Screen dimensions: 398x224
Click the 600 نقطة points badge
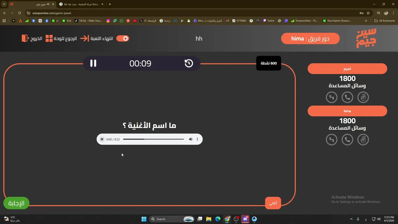click(269, 63)
